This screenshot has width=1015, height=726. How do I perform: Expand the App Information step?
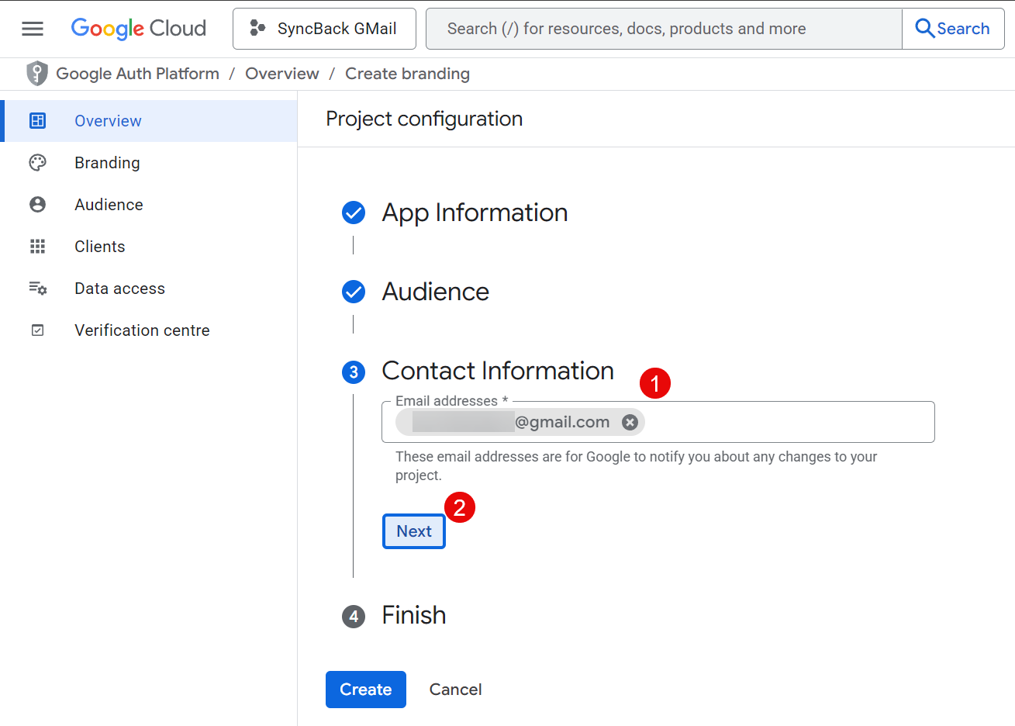coord(475,213)
